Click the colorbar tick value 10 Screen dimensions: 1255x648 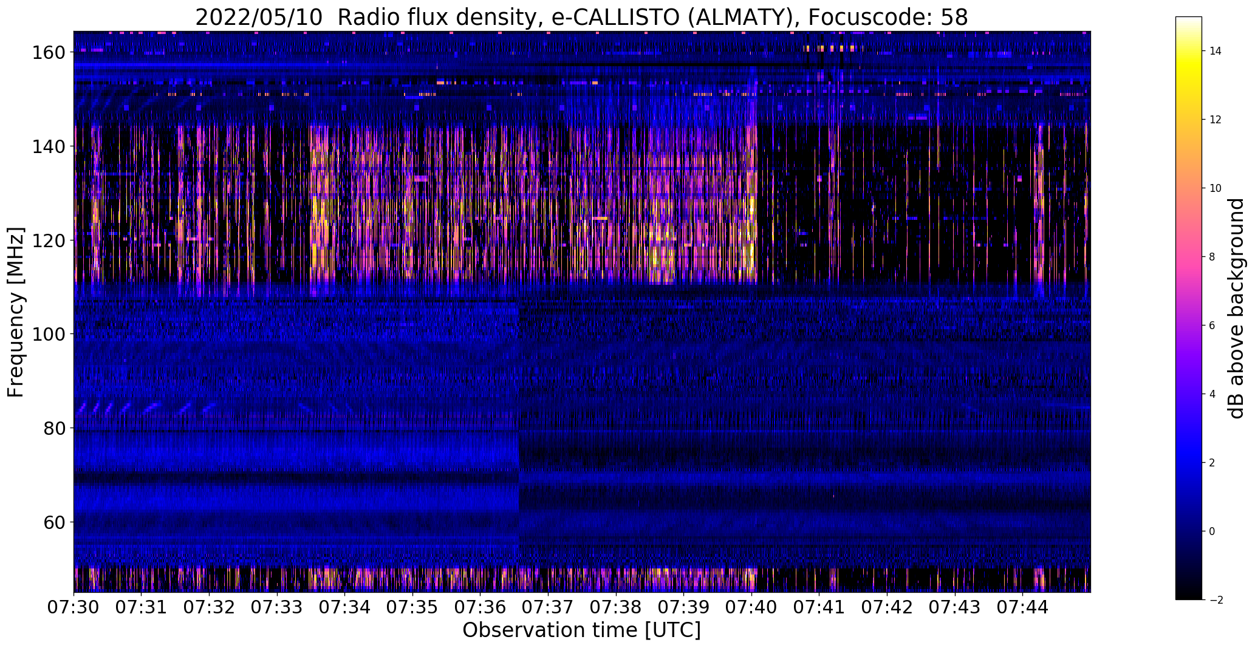(x=1216, y=188)
